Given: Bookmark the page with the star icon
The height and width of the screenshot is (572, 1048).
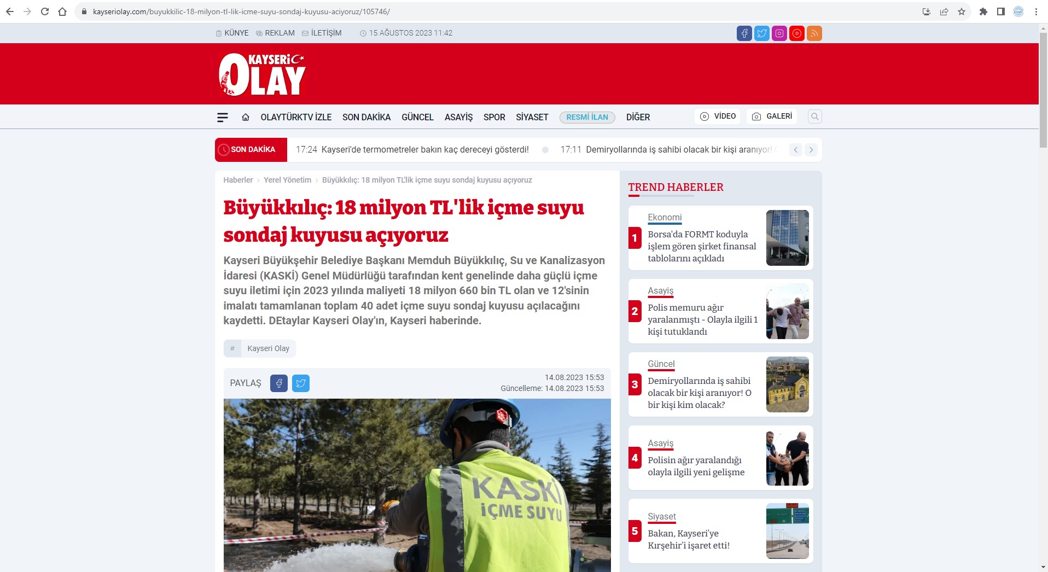Looking at the screenshot, I should (x=961, y=11).
